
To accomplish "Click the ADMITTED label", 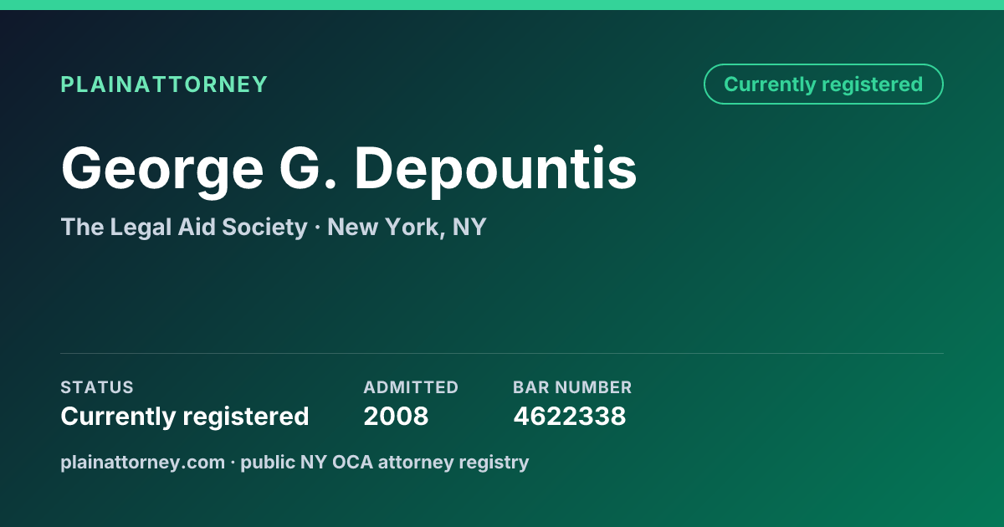I will (411, 387).
